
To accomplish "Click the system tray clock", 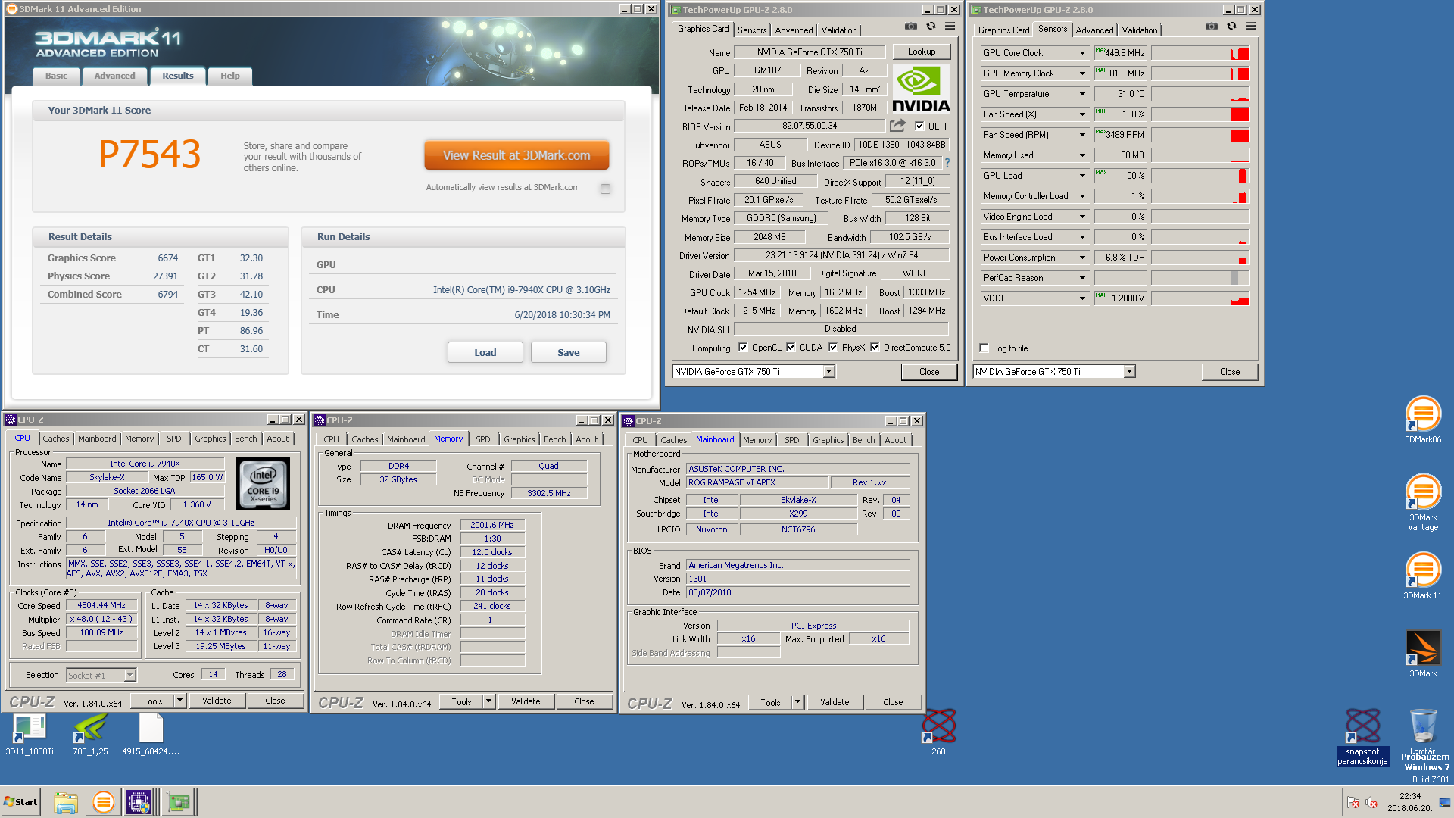I will pos(1409,802).
